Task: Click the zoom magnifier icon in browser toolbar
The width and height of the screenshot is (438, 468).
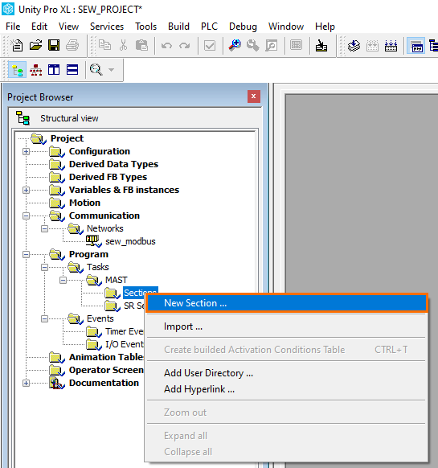Action: pyautogui.click(x=96, y=70)
